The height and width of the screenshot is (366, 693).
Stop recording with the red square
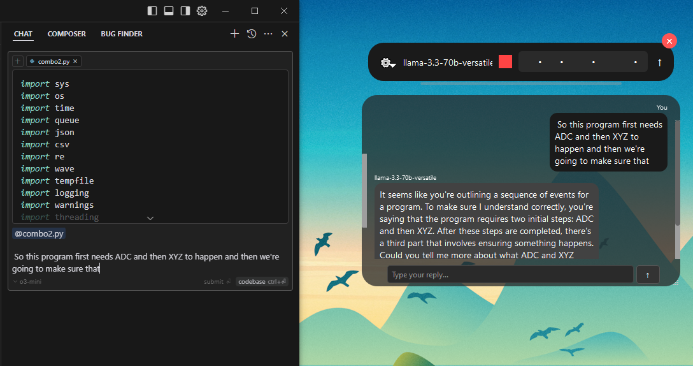pos(505,61)
